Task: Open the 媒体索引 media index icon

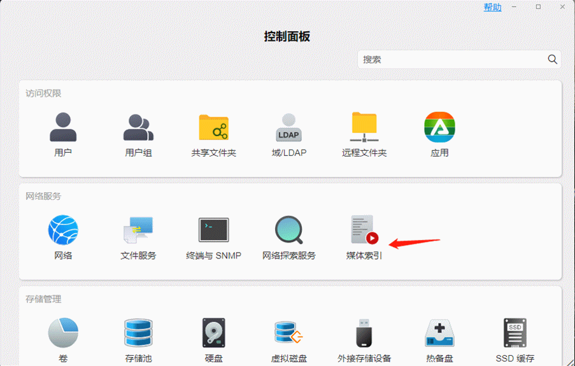Action: point(364,230)
